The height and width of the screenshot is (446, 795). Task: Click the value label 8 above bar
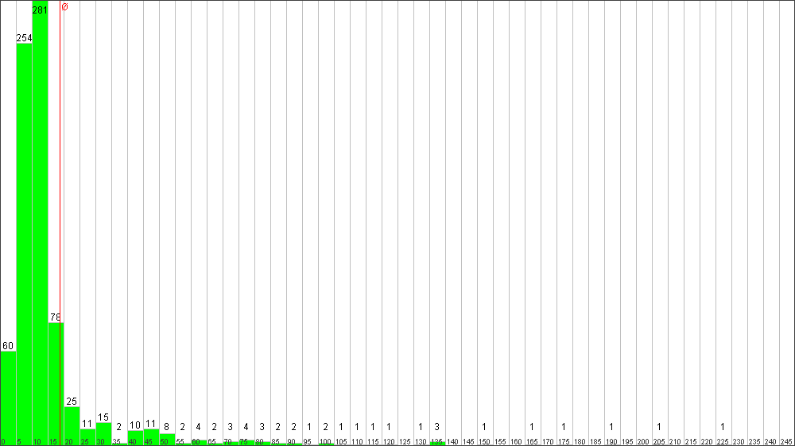pyautogui.click(x=166, y=426)
